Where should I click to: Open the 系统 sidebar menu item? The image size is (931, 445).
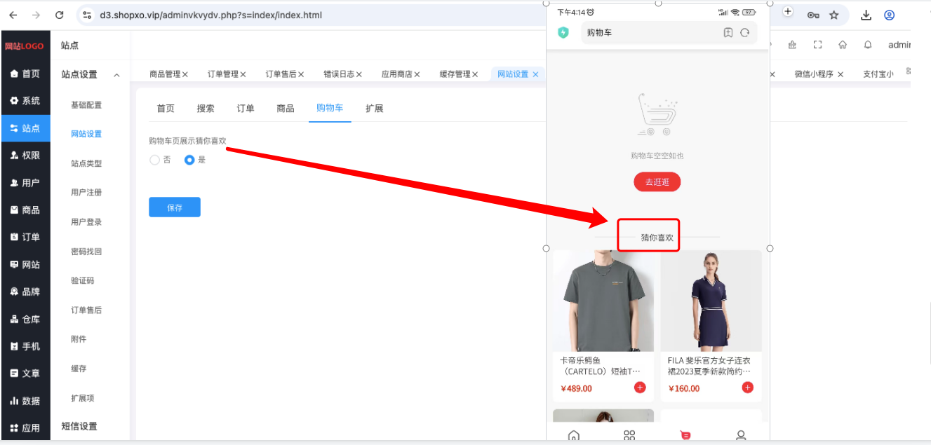click(25, 101)
